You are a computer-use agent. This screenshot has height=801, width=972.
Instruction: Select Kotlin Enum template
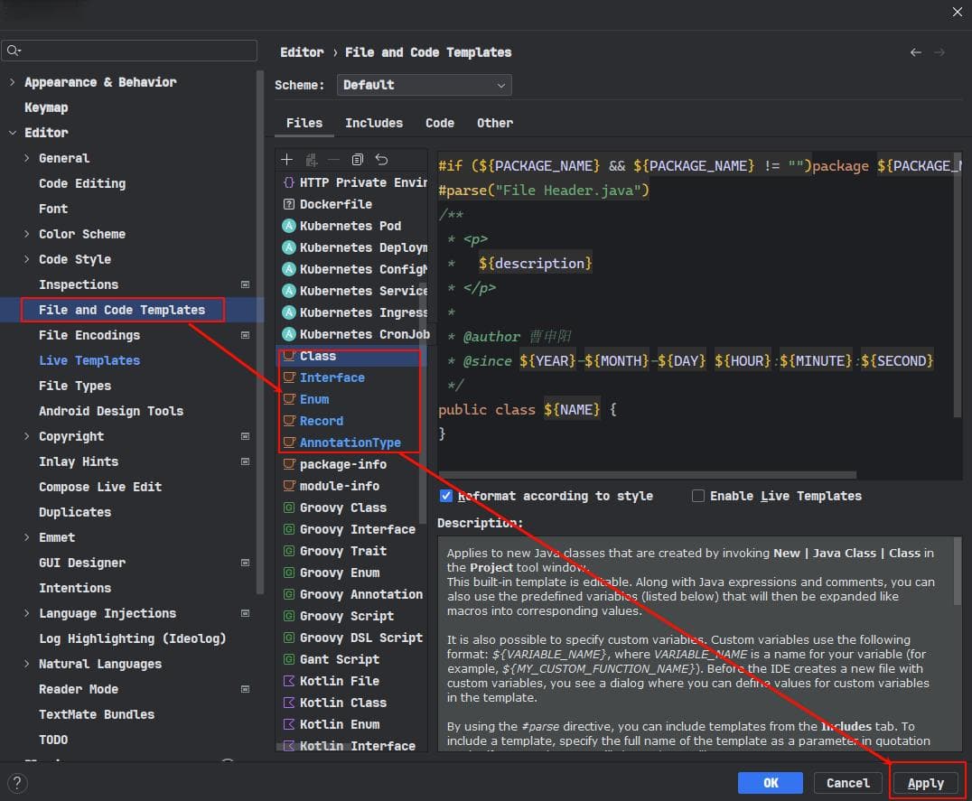pyautogui.click(x=340, y=725)
